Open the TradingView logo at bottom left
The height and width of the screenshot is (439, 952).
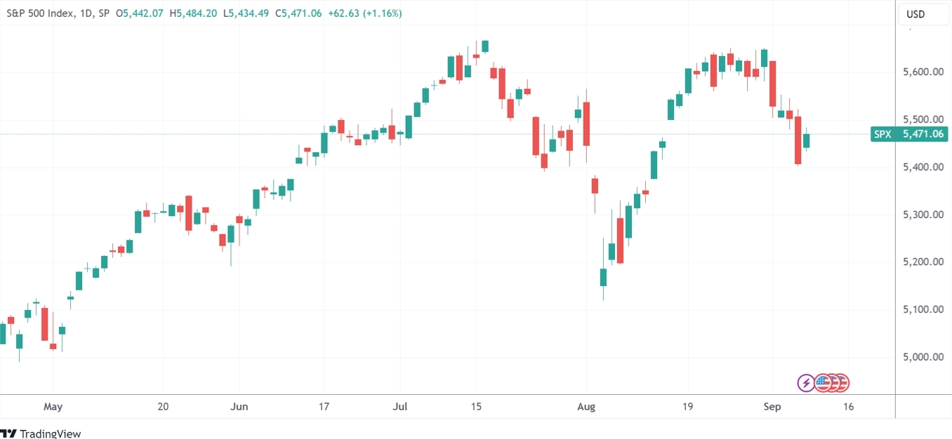coord(41,433)
